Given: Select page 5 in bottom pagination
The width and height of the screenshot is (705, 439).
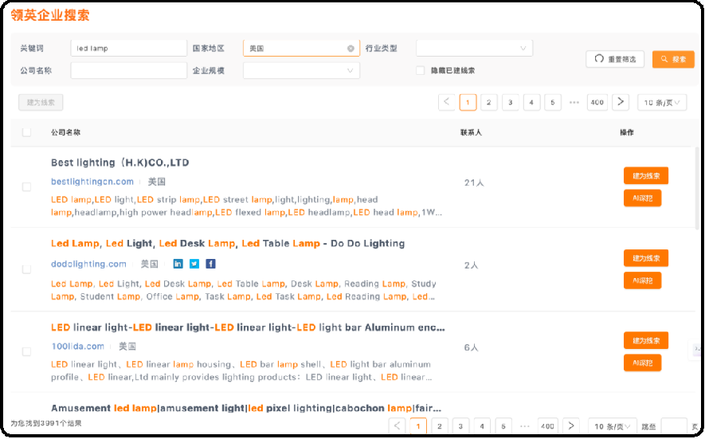Looking at the screenshot, I should click(503, 426).
